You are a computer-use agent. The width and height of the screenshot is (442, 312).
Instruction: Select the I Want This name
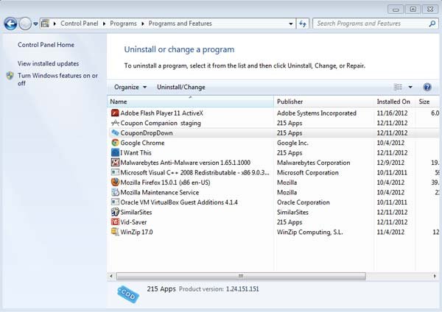coord(136,152)
